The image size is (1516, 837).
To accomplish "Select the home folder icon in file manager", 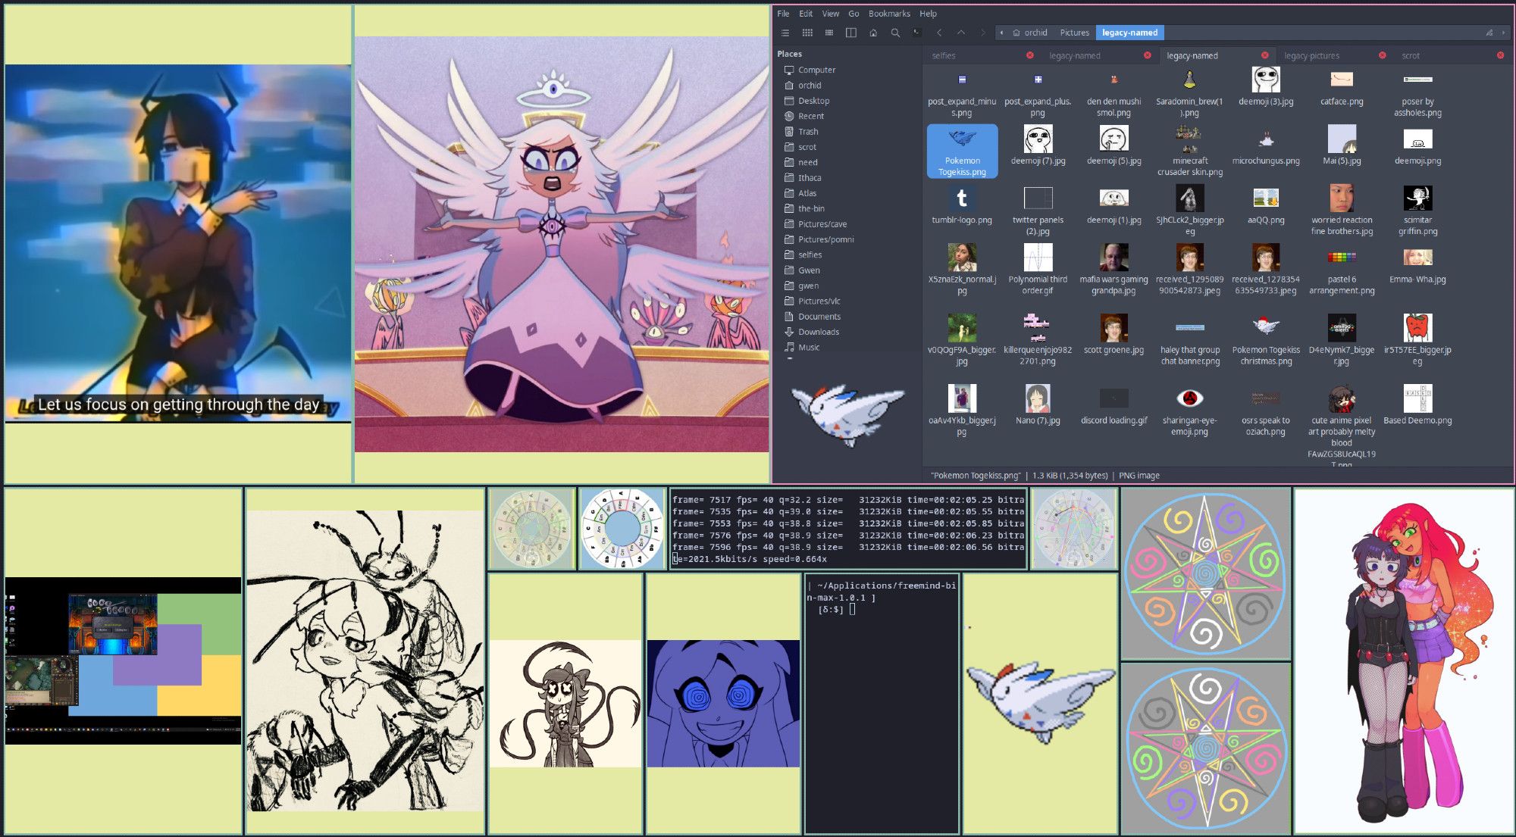I will [872, 32].
